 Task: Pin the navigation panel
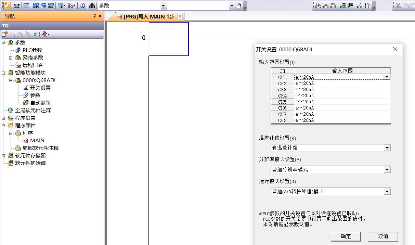point(94,16)
